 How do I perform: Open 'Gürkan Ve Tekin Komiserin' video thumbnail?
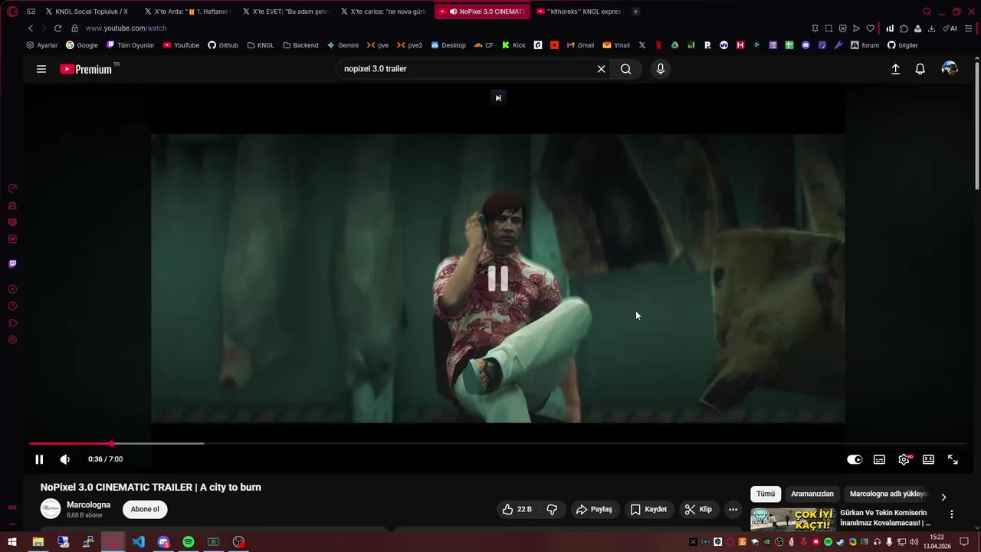click(792, 519)
